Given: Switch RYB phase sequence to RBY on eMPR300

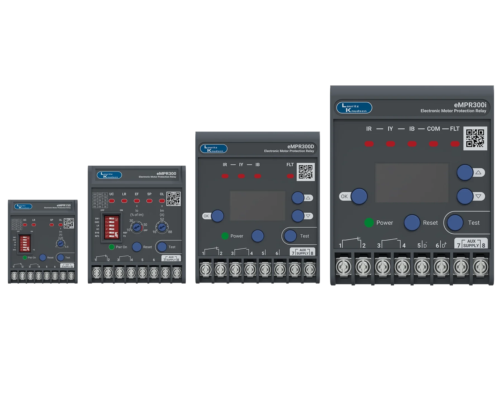Looking at the screenshot, I should pyautogui.click(x=111, y=233).
